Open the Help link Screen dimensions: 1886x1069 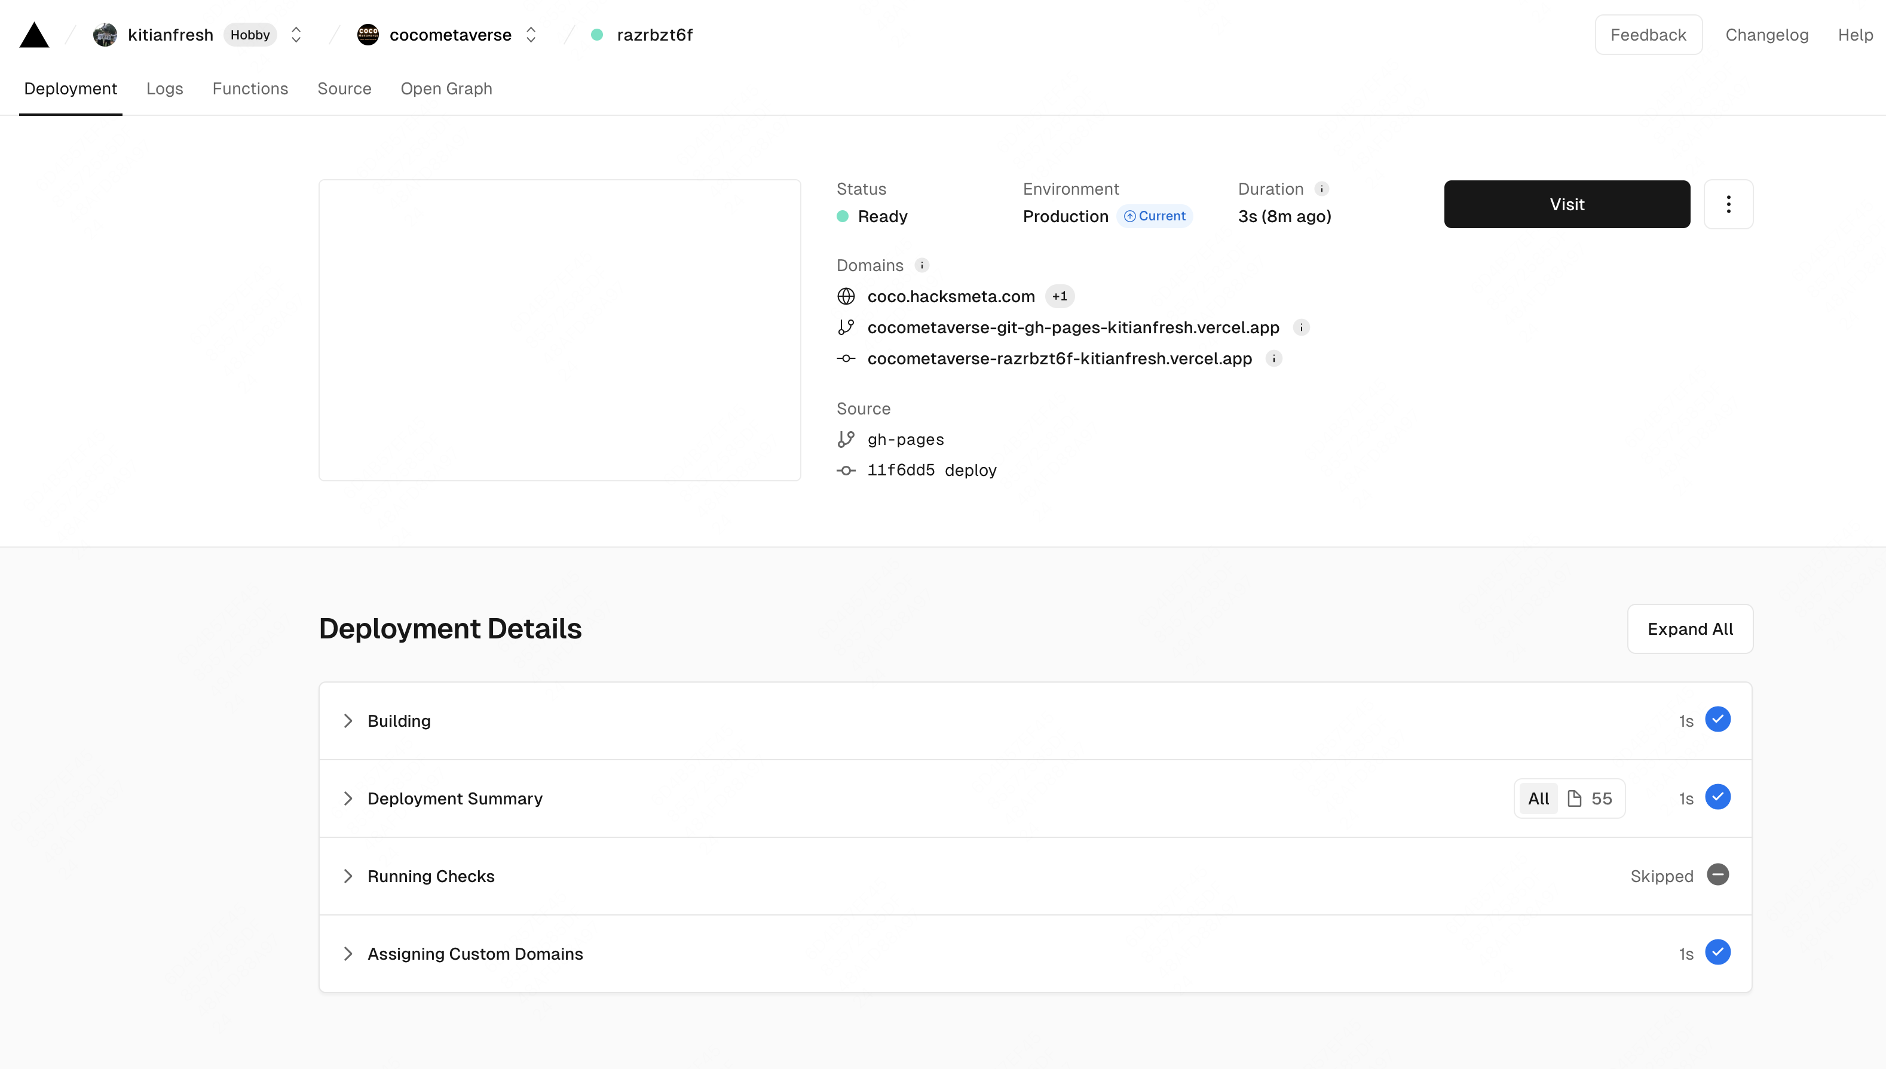pos(1855,35)
